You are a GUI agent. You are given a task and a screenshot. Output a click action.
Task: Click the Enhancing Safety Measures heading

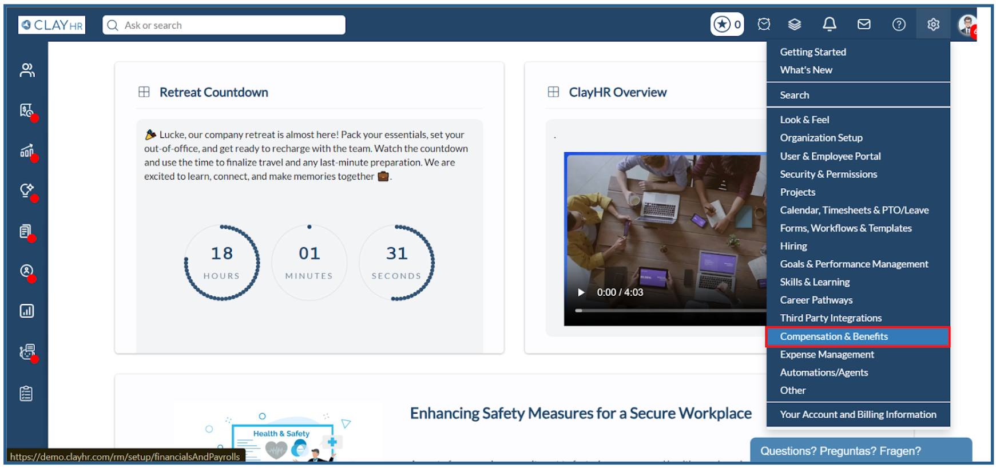pos(581,413)
